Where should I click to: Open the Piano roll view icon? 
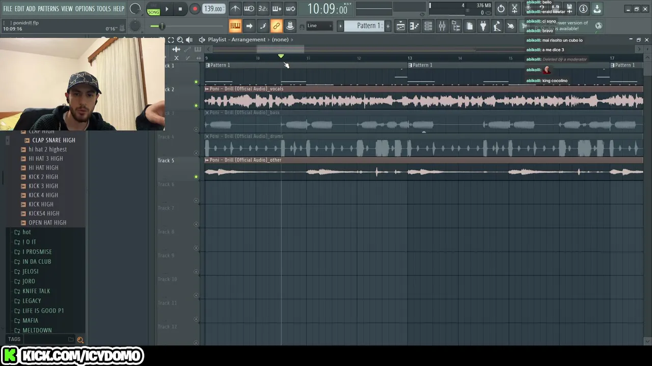415,26
